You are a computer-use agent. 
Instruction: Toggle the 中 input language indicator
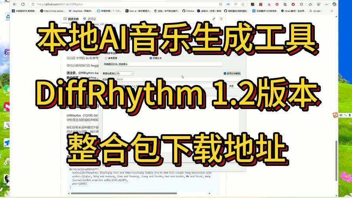341,115
